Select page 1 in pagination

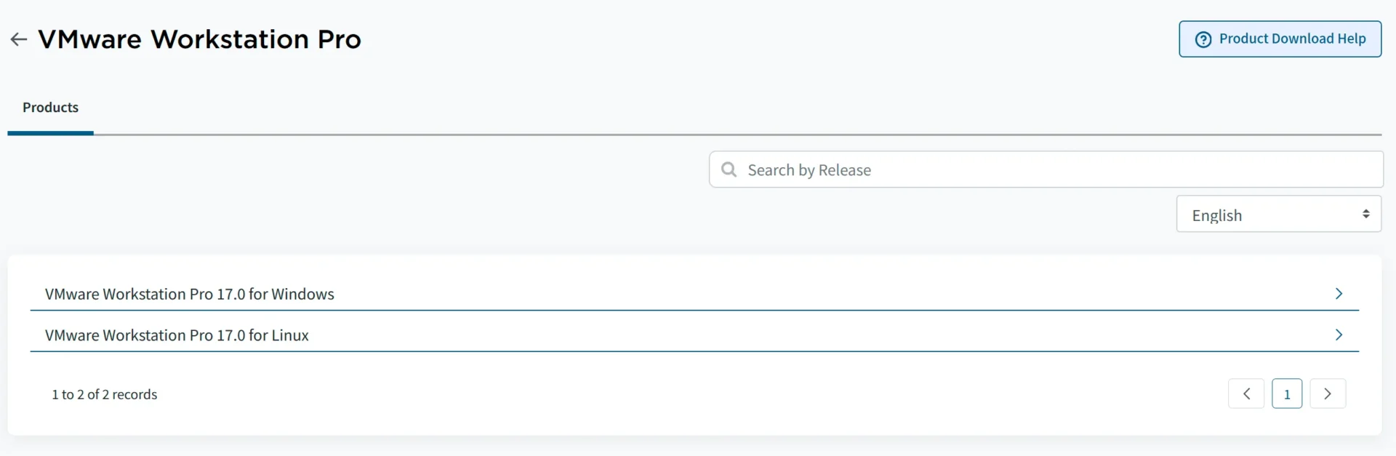tap(1287, 393)
